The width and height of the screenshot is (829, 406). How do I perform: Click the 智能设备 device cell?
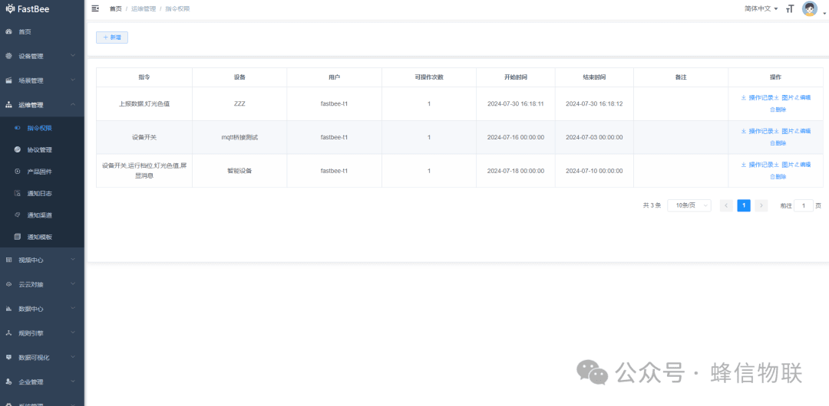pos(239,171)
